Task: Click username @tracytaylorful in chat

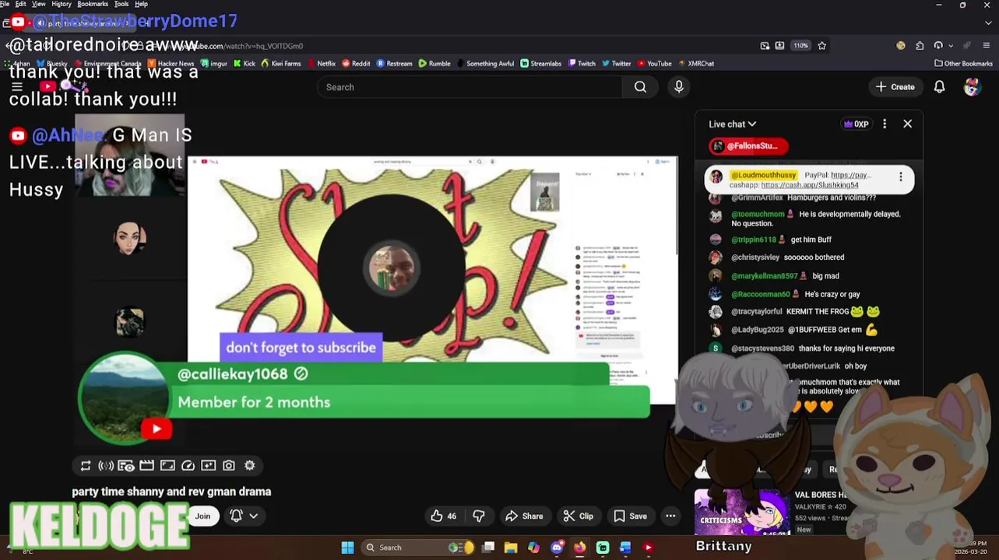Action: pos(756,312)
